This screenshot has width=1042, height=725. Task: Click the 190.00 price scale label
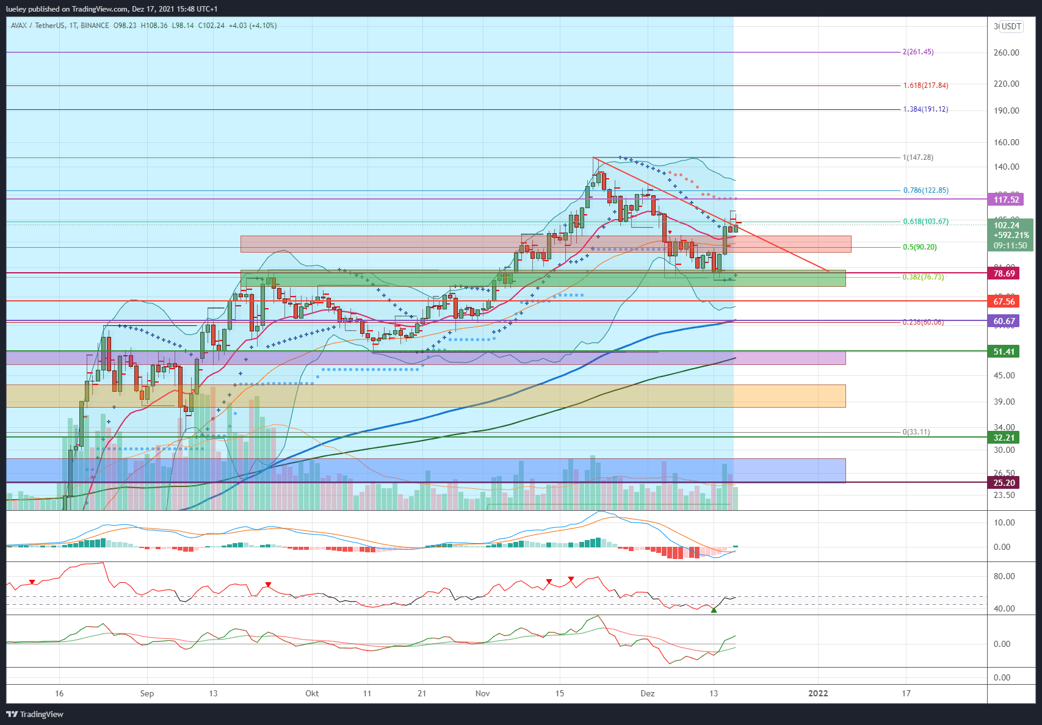(x=1006, y=110)
